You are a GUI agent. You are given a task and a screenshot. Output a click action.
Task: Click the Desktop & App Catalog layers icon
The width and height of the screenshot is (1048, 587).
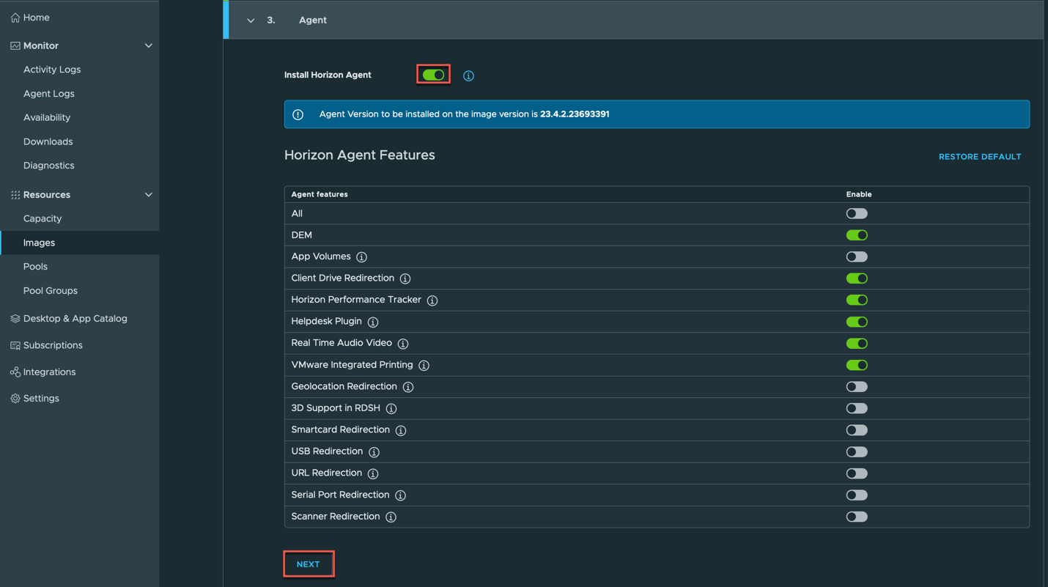(15, 319)
